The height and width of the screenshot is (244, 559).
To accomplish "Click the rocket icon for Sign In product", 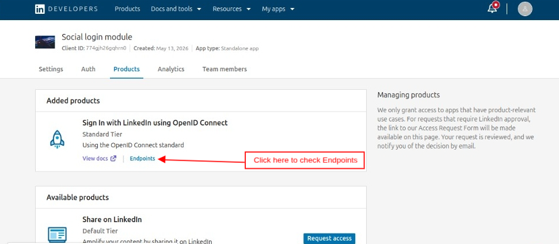I will [57, 139].
